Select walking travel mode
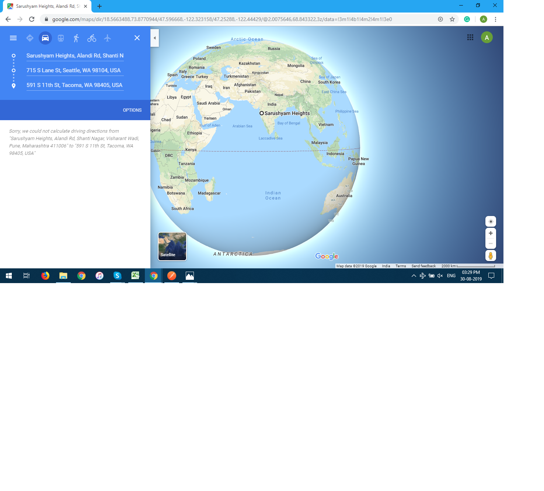544x491 pixels. pyautogui.click(x=76, y=38)
